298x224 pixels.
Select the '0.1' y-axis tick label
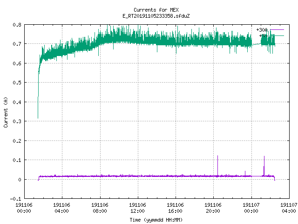tap(17, 160)
